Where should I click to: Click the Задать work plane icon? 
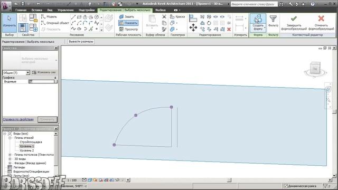pyautogui.click(x=121, y=16)
